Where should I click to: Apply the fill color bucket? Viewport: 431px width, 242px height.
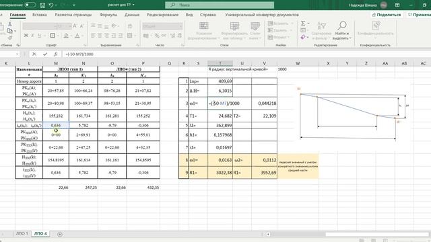click(x=66, y=36)
